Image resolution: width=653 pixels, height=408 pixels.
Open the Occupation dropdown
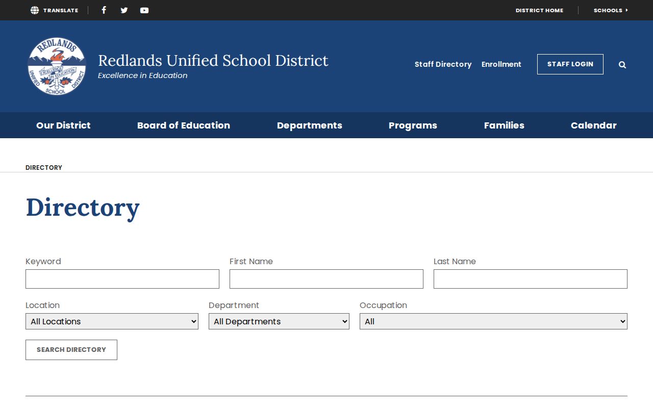(x=493, y=321)
